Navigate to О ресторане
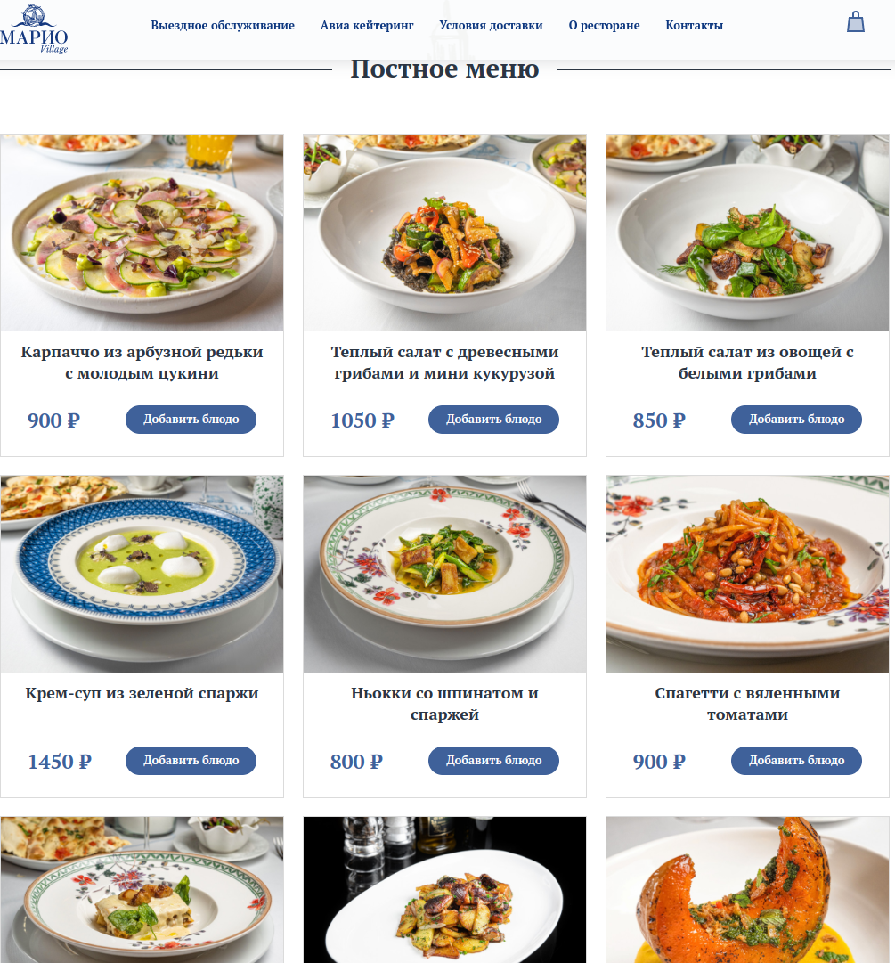 click(604, 25)
